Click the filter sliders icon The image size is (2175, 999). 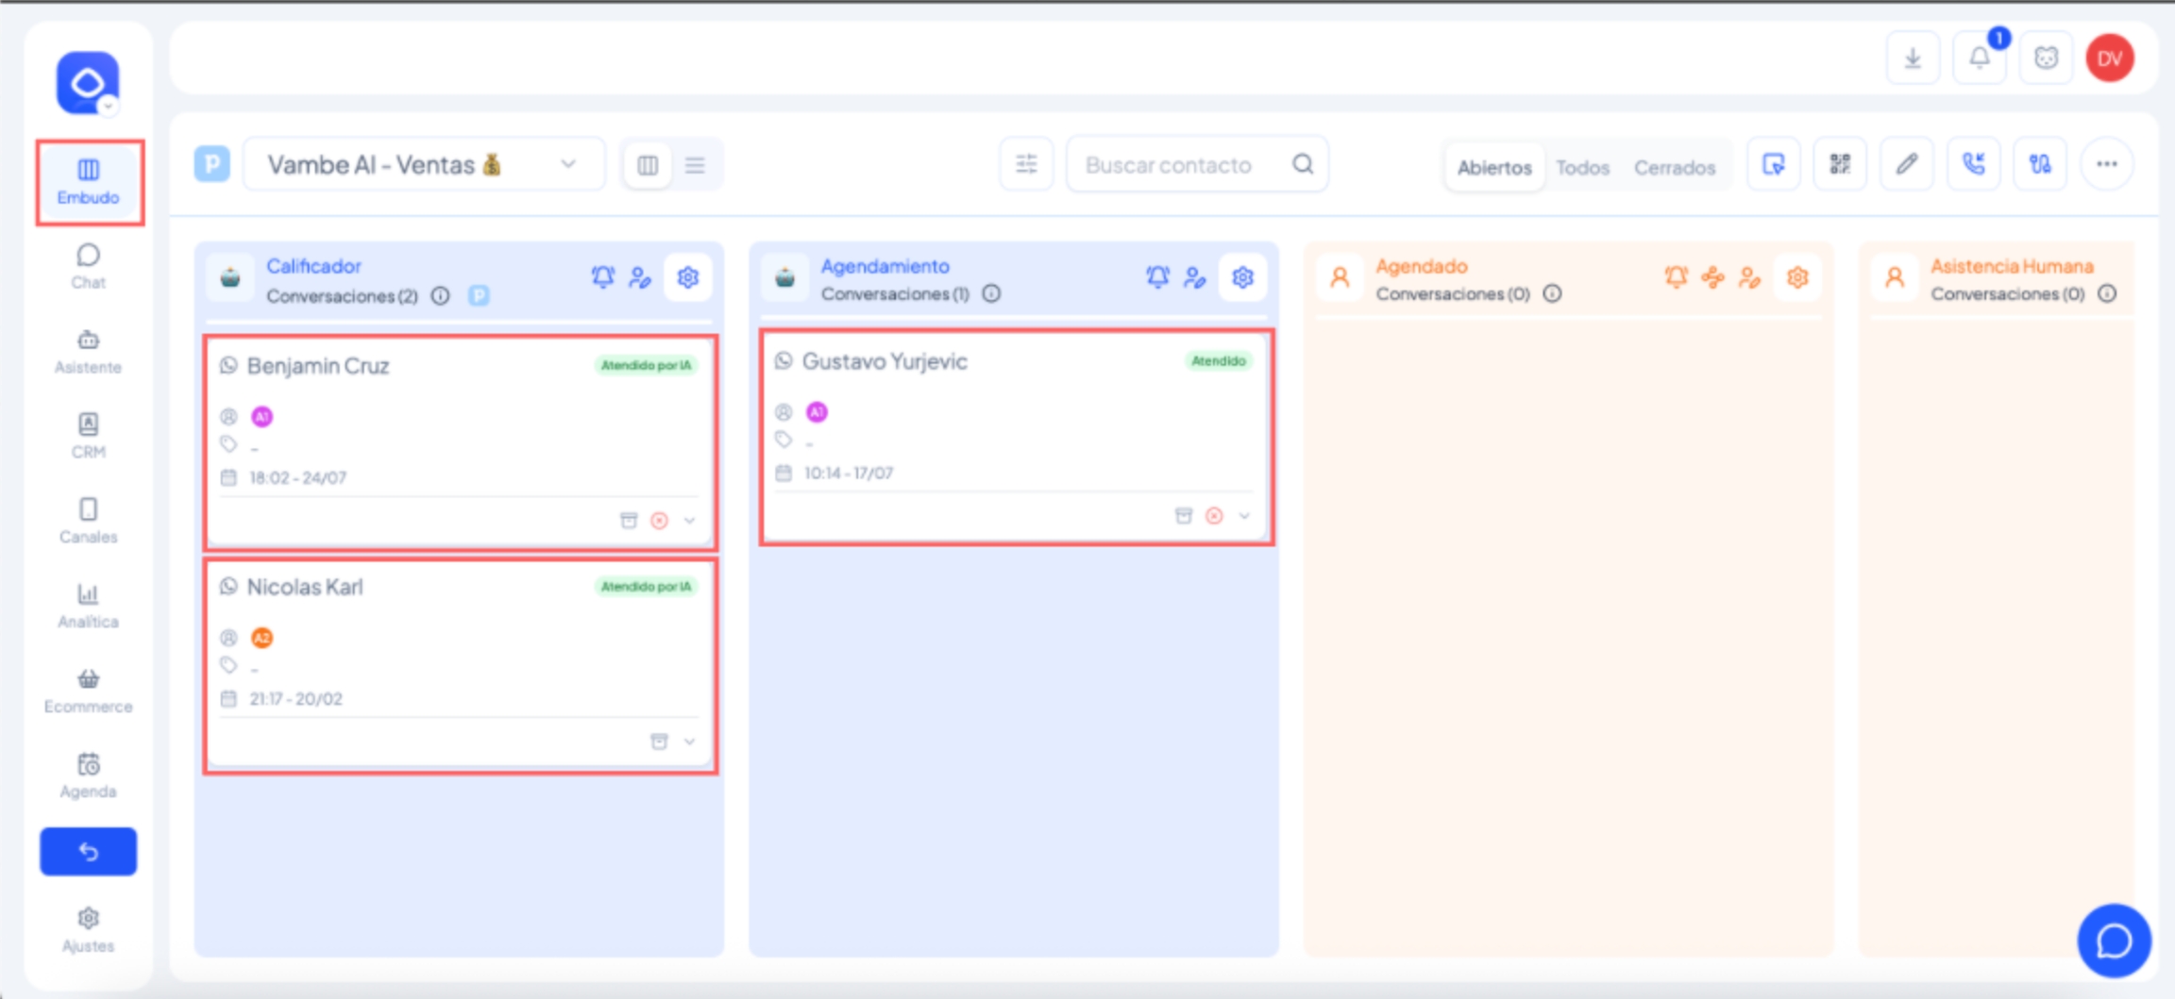[1026, 165]
